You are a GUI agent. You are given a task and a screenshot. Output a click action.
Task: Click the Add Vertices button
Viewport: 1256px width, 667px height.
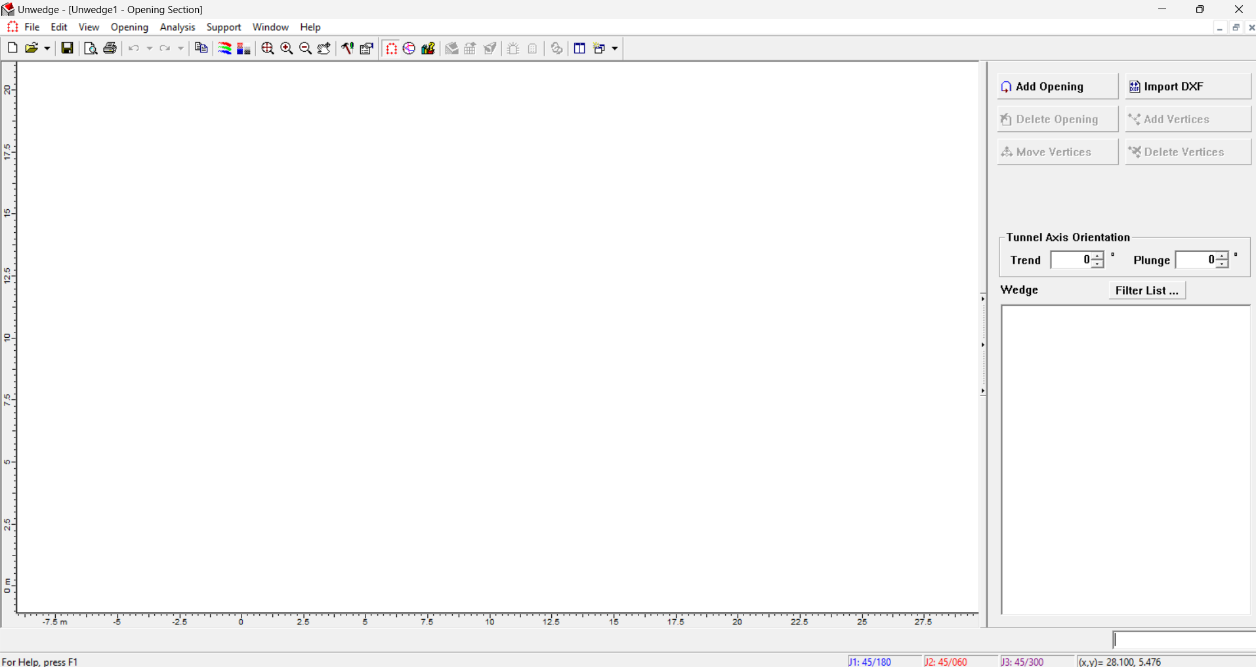[x=1188, y=119]
